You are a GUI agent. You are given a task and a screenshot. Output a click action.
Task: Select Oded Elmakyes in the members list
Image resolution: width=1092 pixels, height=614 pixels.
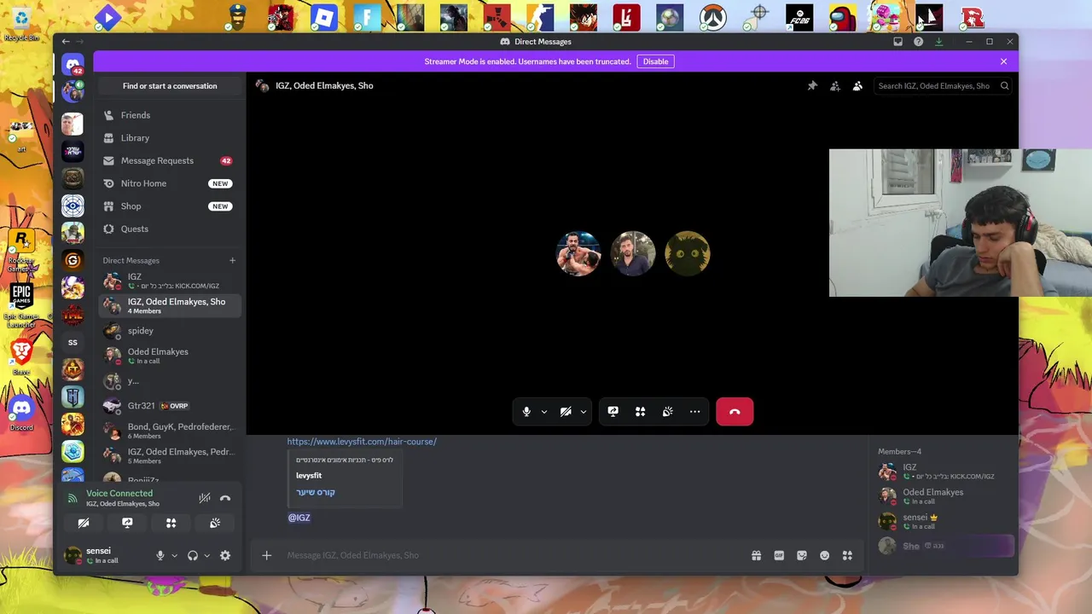click(945, 496)
